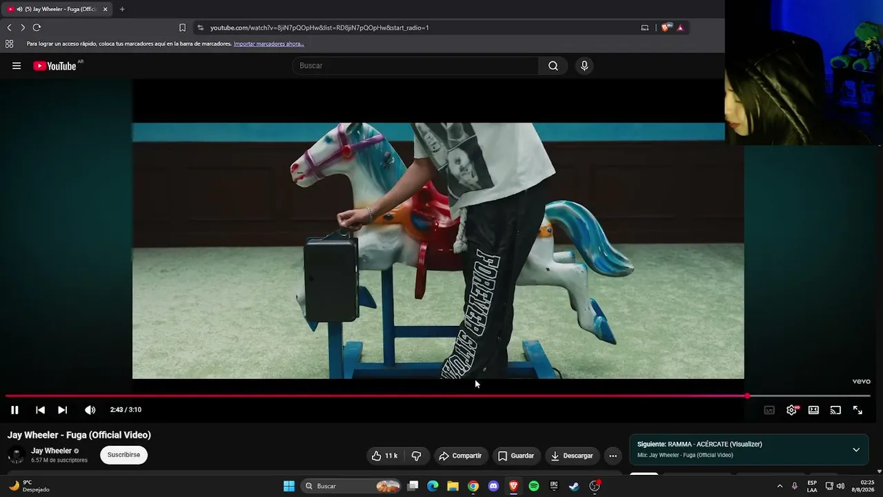The width and height of the screenshot is (883, 497).
Task: Open Discord from the taskbar
Action: (493, 486)
